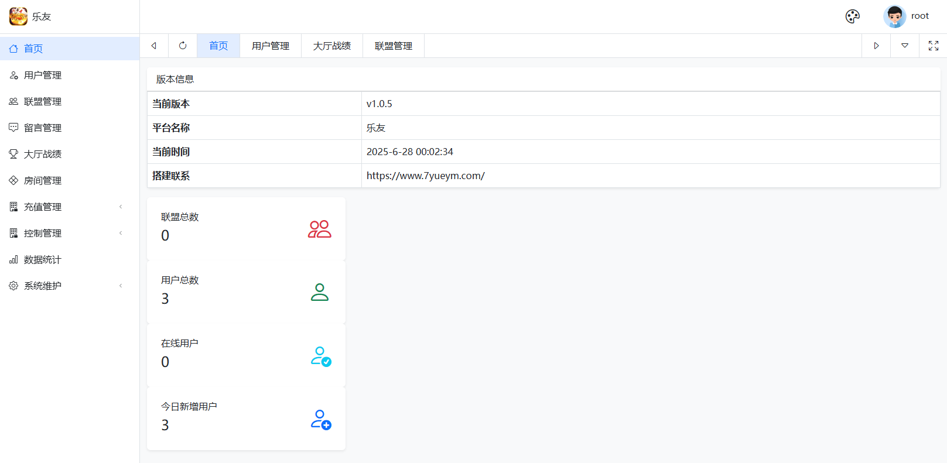The image size is (947, 463).
Task: Click the root user avatar
Action: tap(894, 16)
